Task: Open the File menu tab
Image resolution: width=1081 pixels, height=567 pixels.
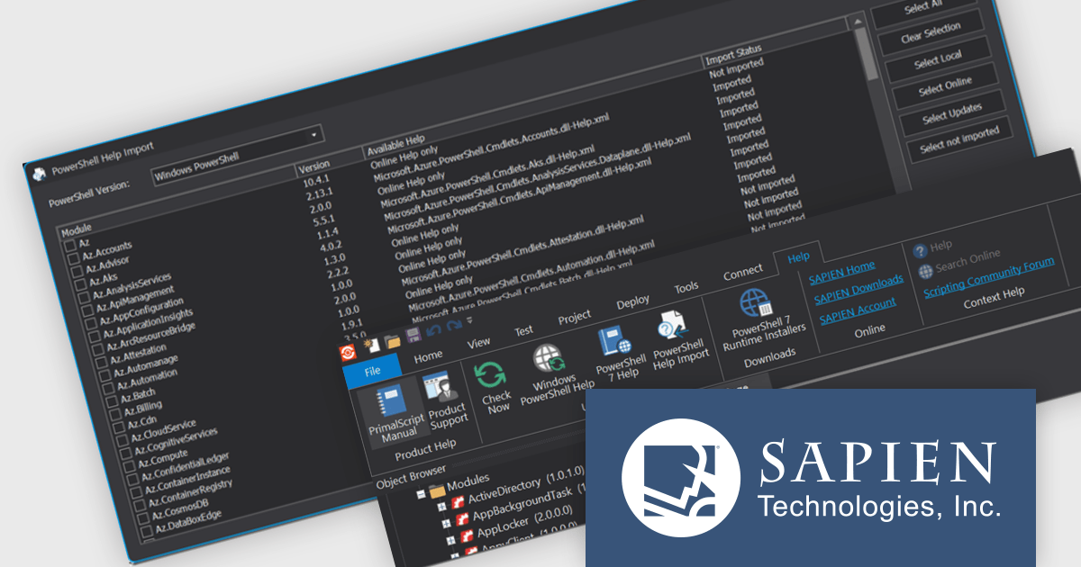Action: 371,370
